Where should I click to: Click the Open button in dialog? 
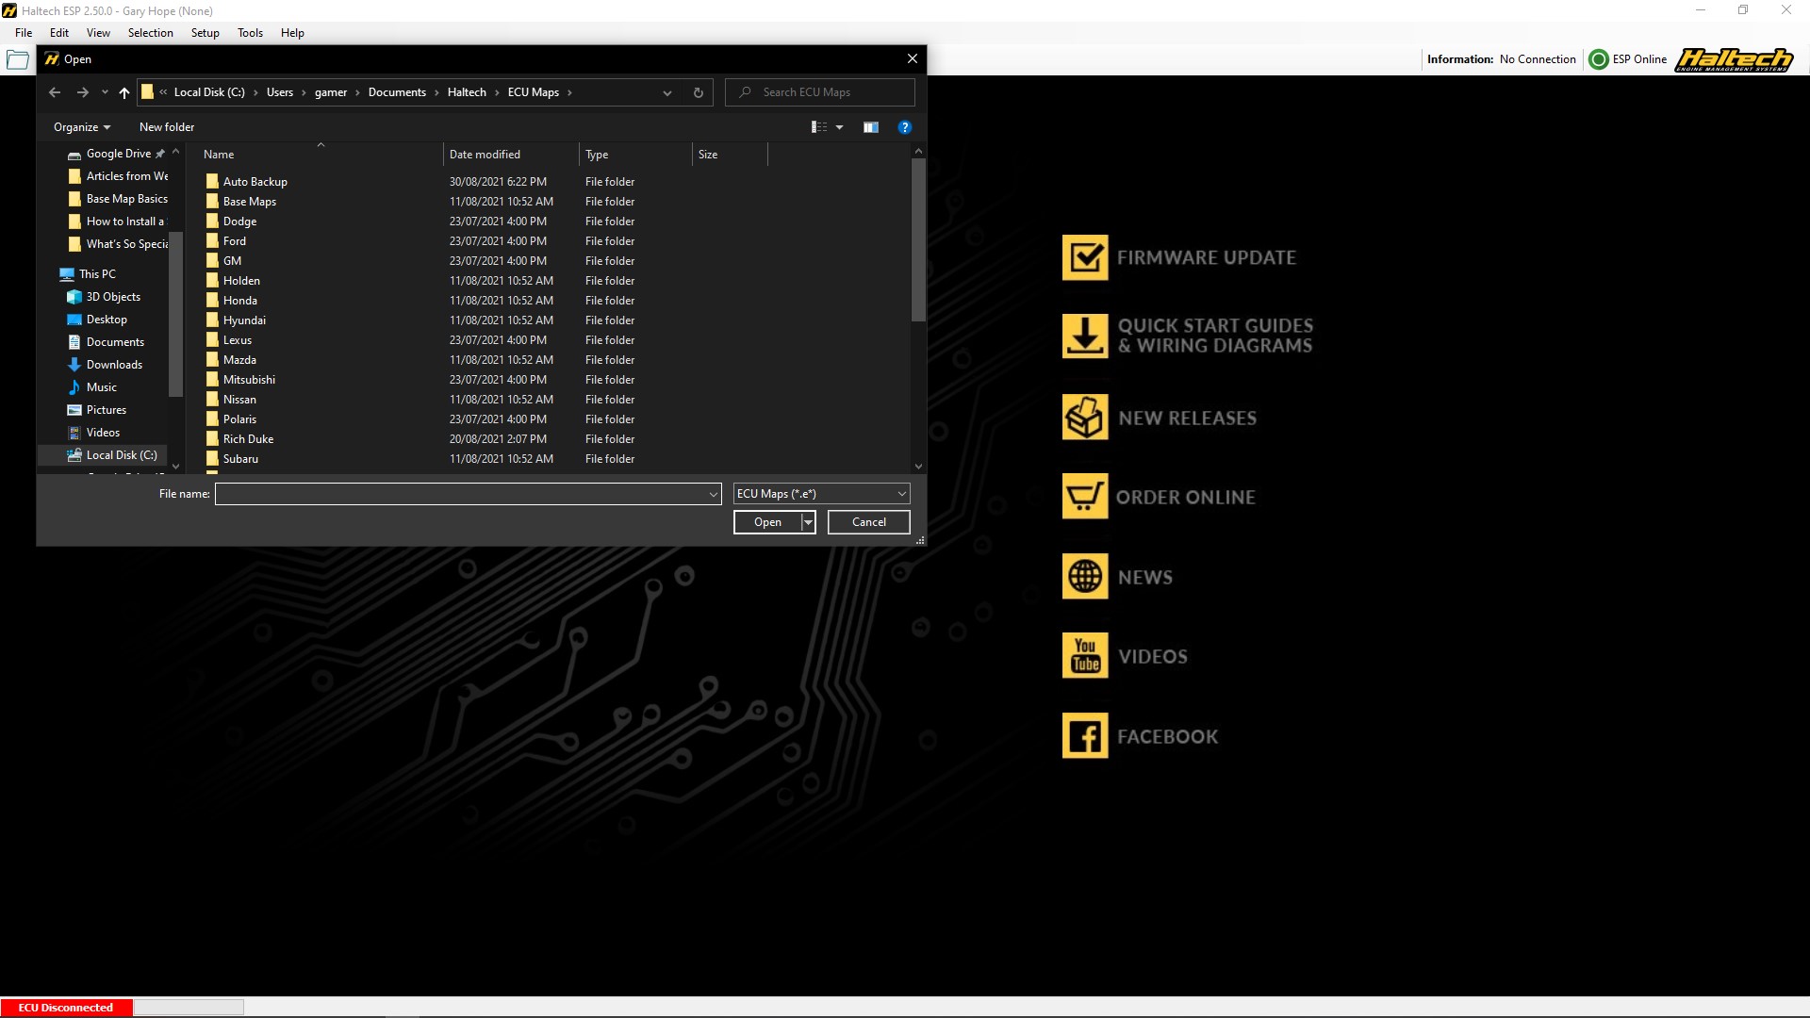(767, 522)
